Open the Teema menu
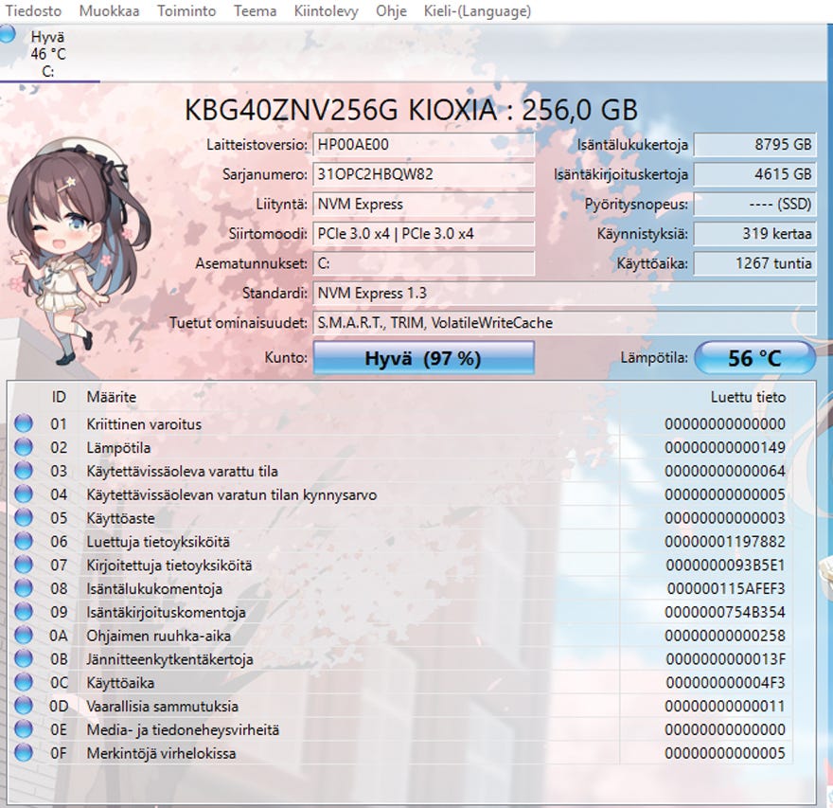 255,10
